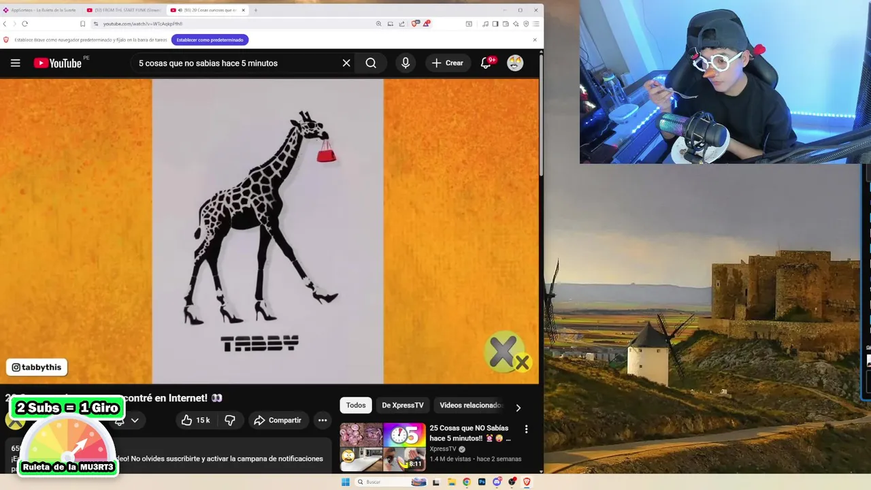Close the 20 Cosas curiosas browser tab
871x490 pixels.
(244, 10)
